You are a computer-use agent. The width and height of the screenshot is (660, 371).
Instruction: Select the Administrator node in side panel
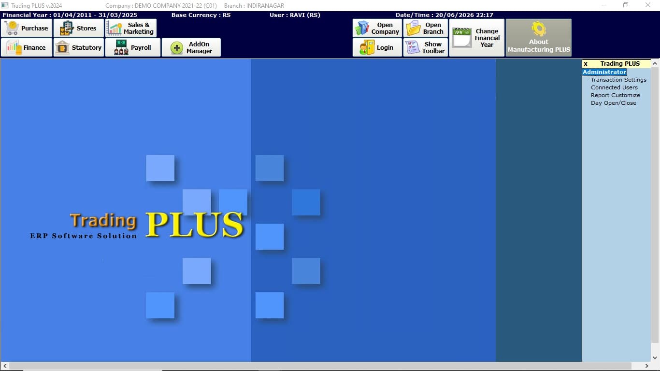604,72
